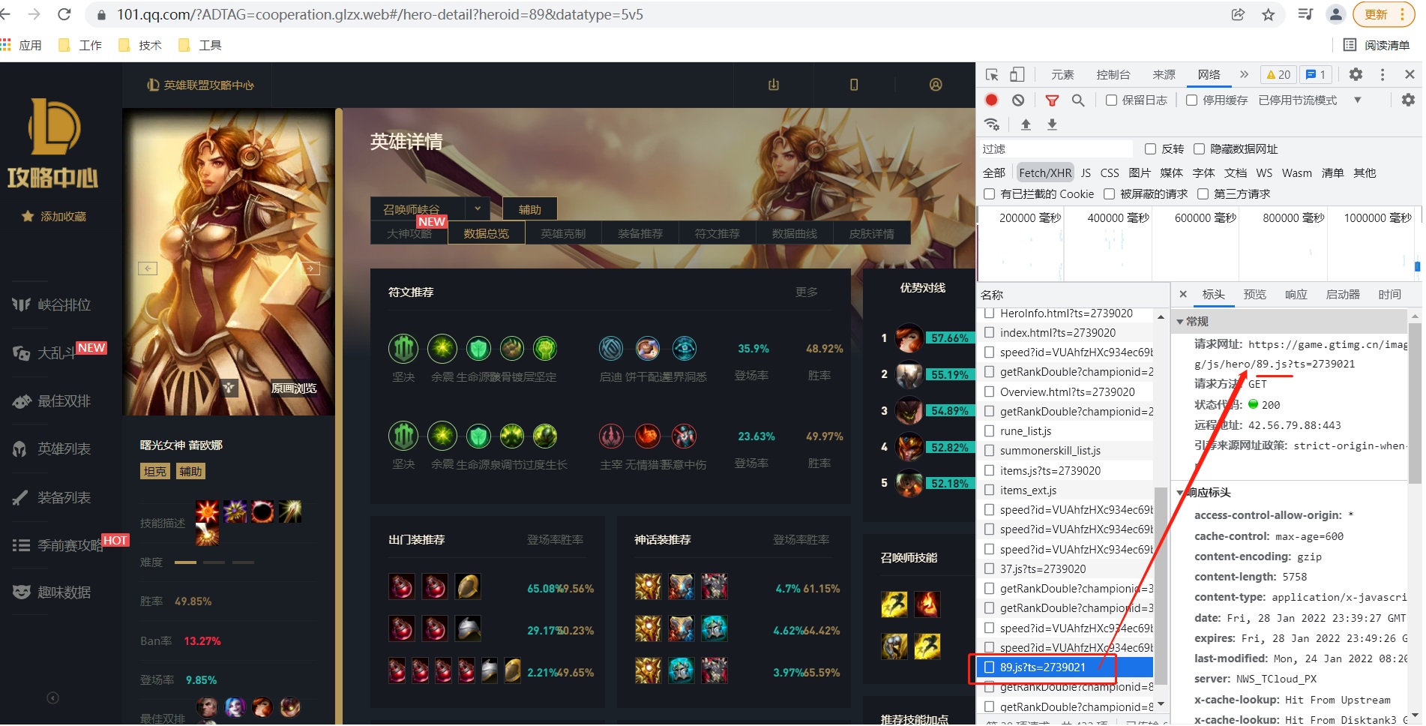Click 更多 in the 符文推荐 panel
The image size is (1426, 726).
(x=807, y=292)
